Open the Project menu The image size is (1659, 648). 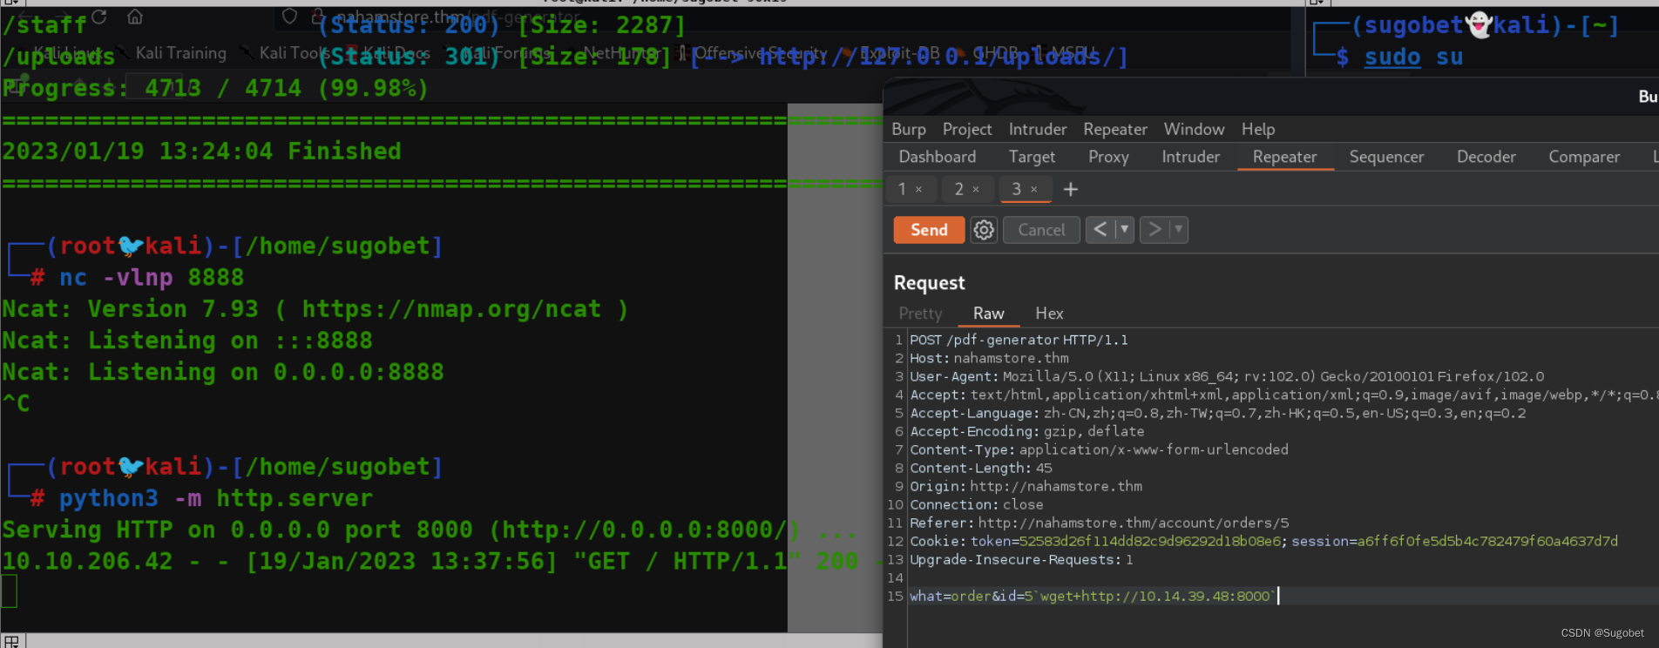click(x=967, y=129)
